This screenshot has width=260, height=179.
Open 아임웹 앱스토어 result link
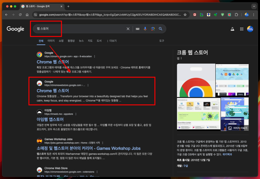tap(50, 119)
